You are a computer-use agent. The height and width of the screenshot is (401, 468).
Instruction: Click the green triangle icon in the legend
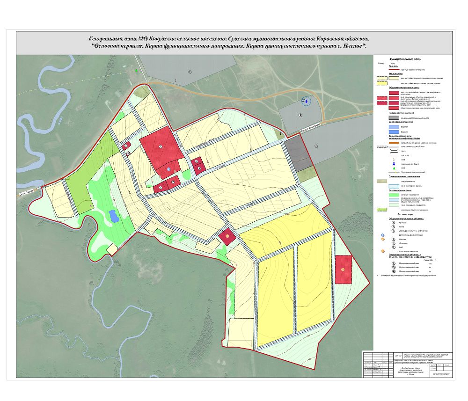[x=394, y=168]
